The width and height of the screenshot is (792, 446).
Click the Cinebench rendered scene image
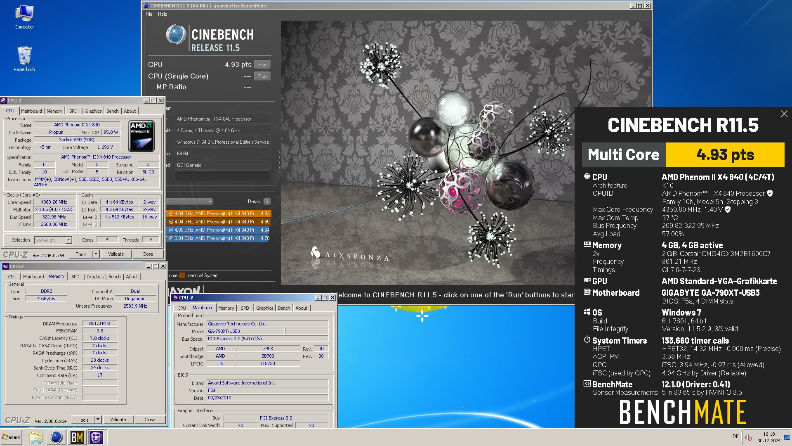(428, 152)
